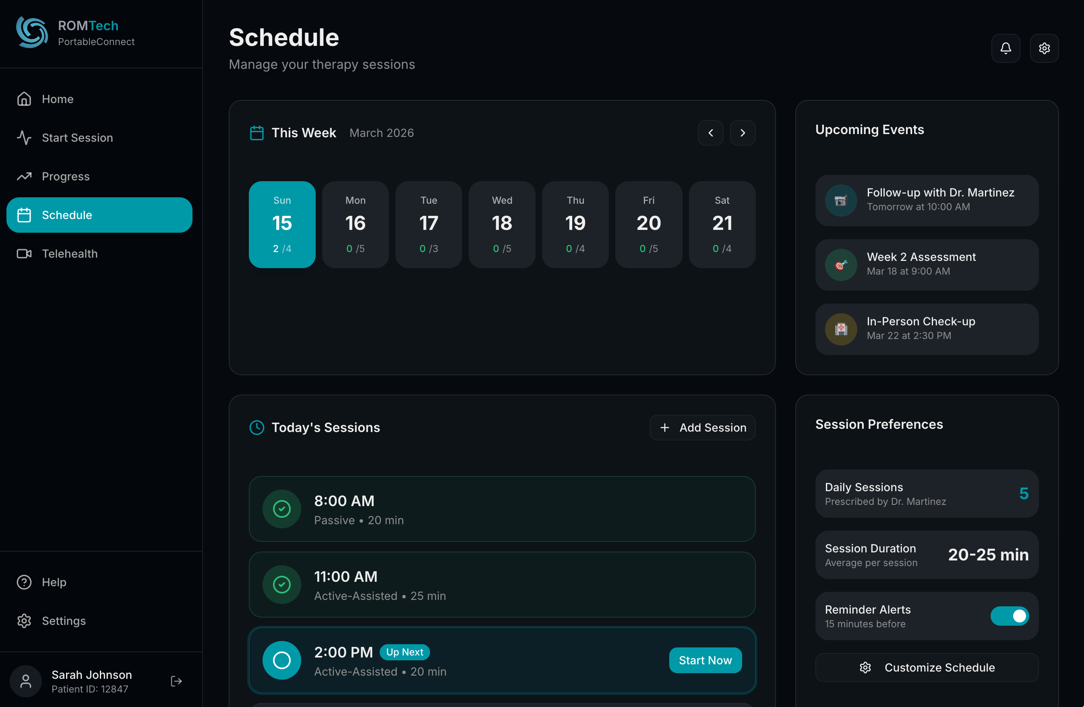Viewport: 1084px width, 707px height.
Task: Open Week 2 Assessment event
Action: point(927,265)
